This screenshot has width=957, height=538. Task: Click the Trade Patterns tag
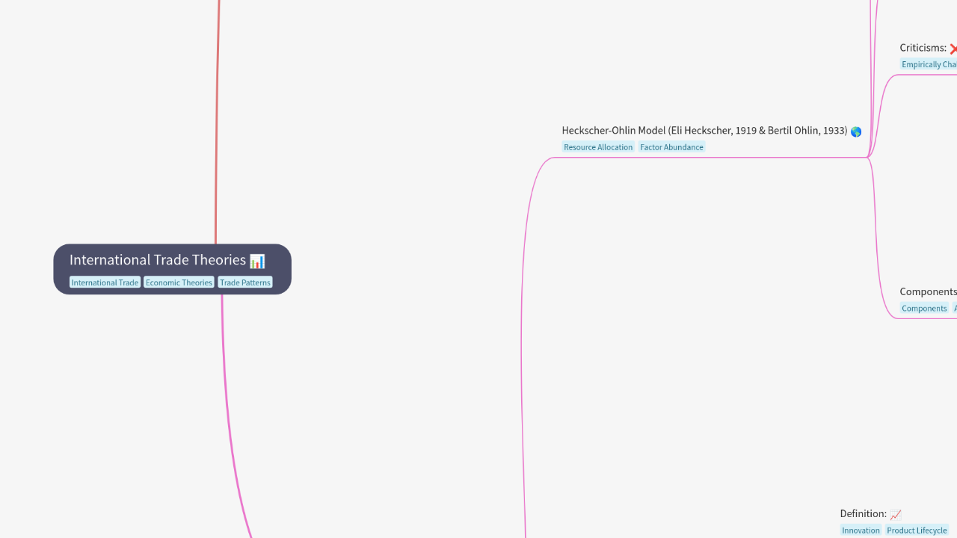coord(245,282)
